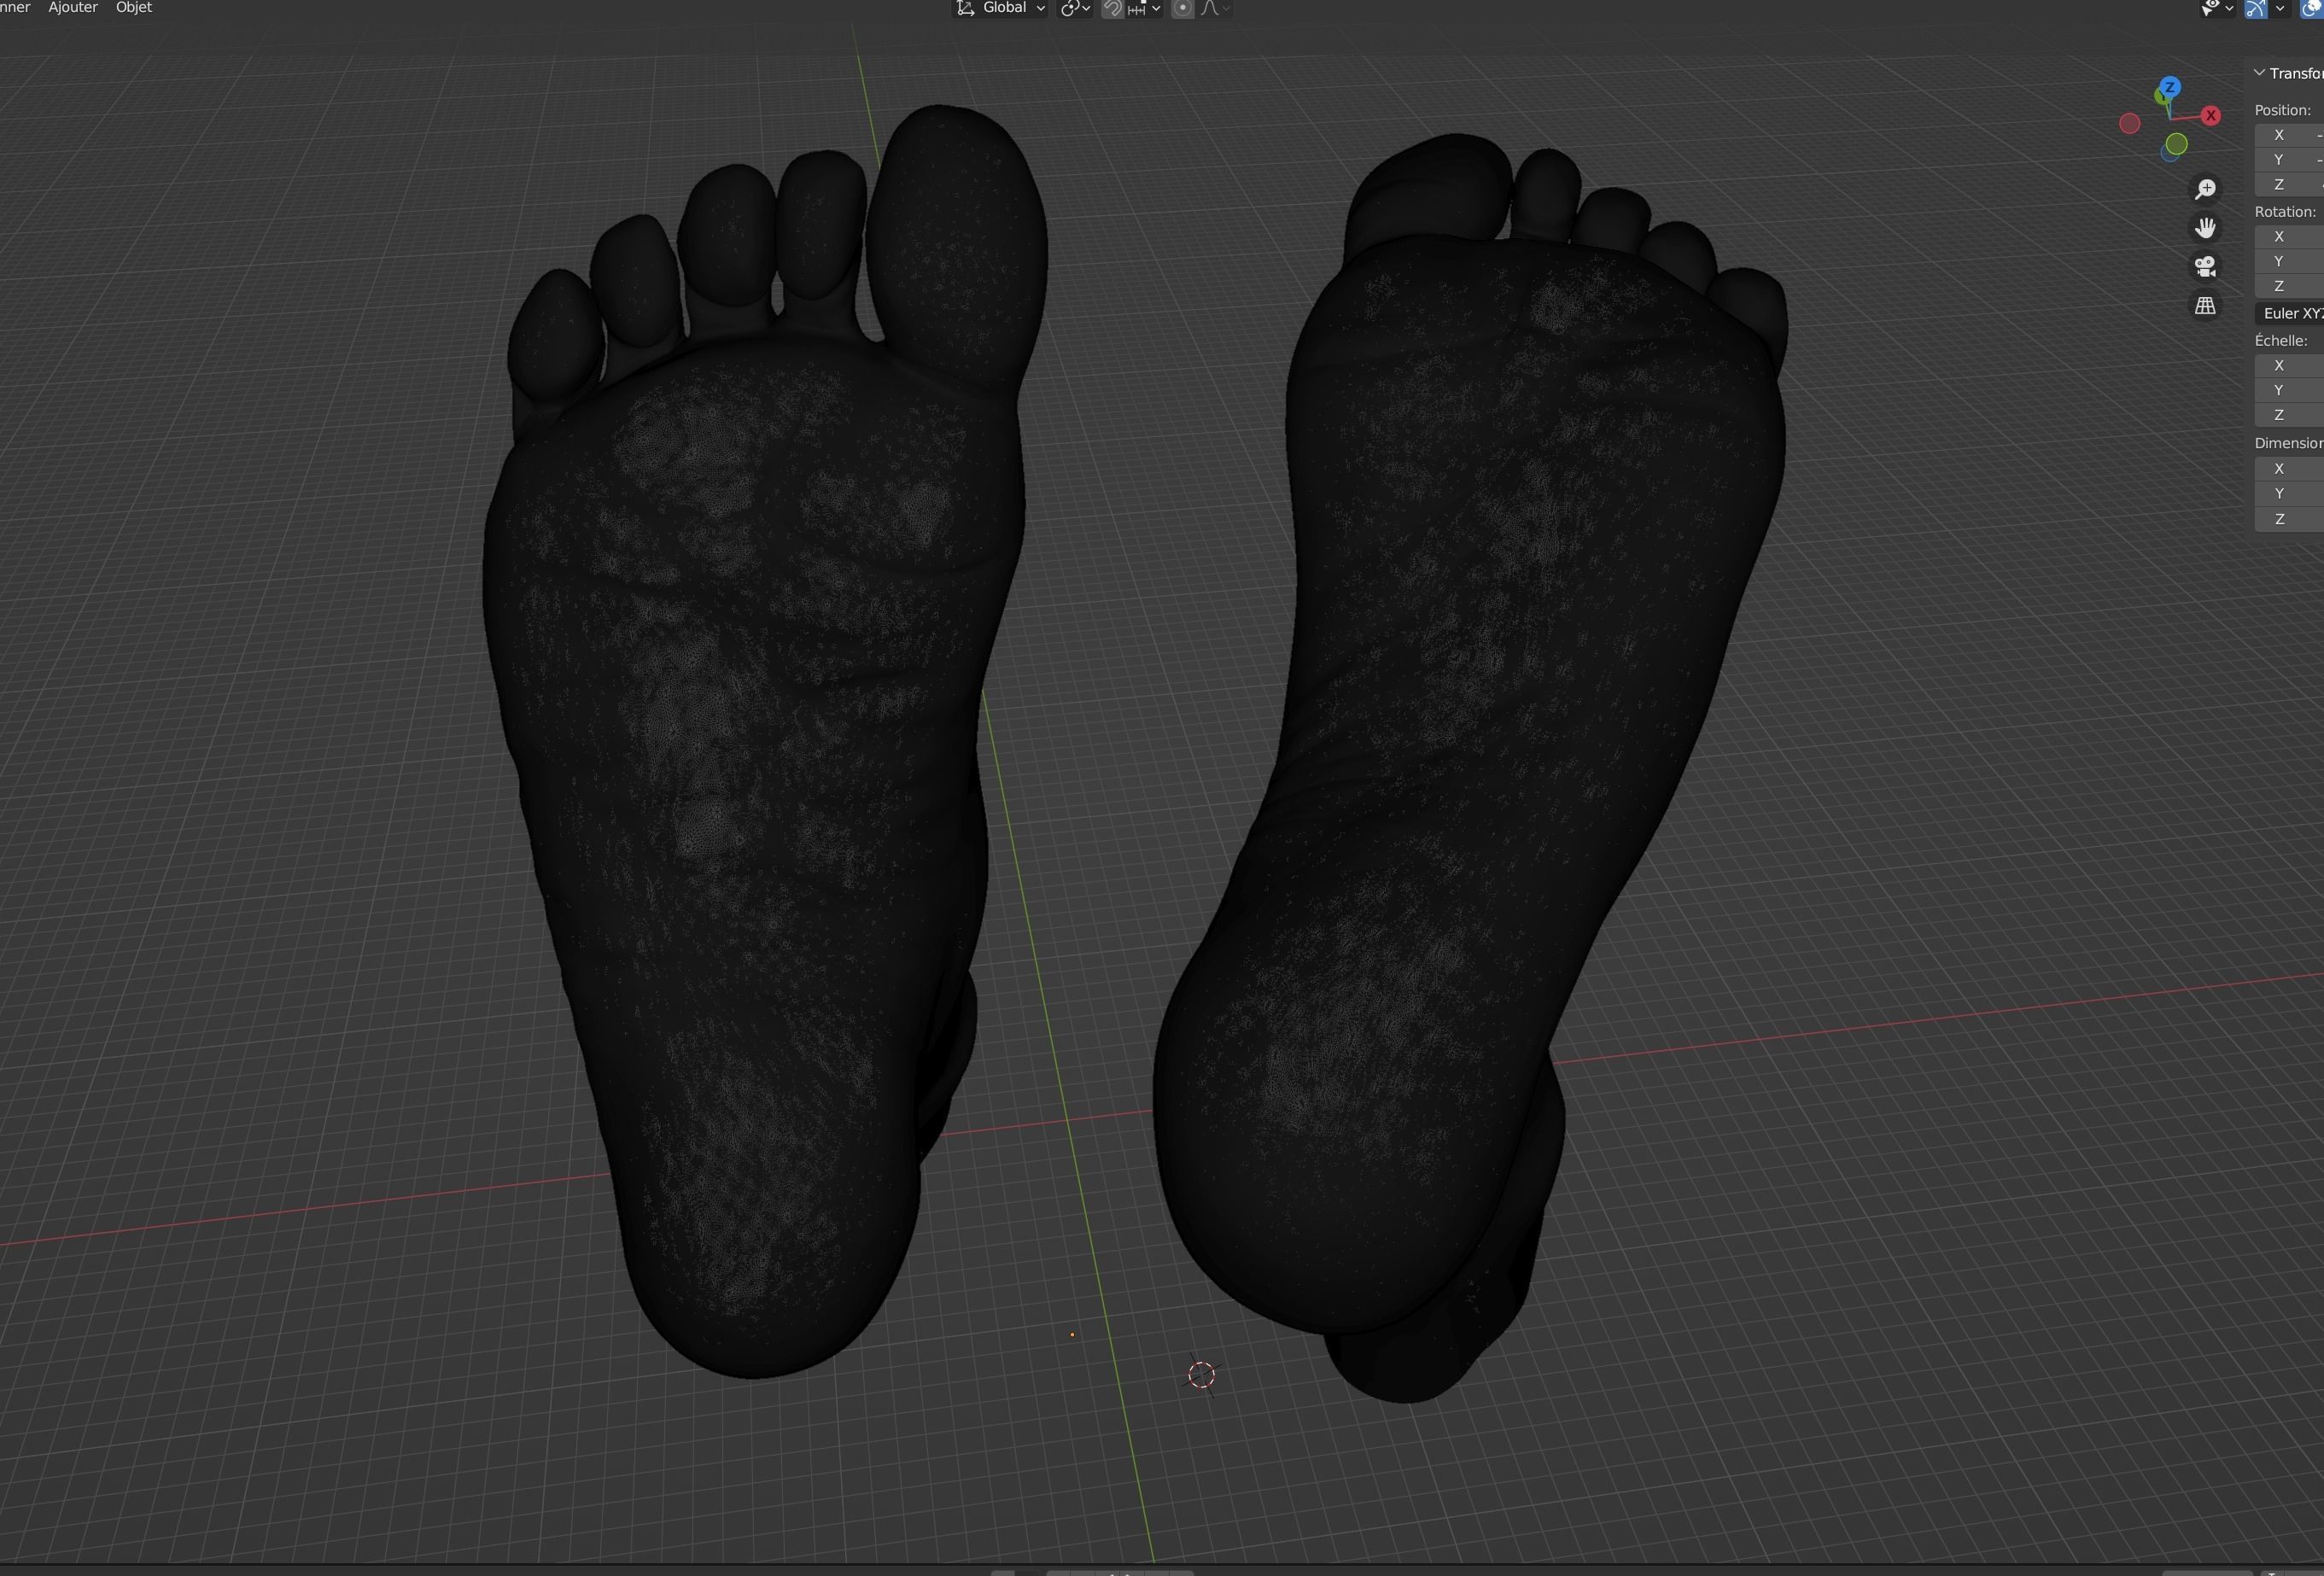This screenshot has width=2324, height=1576.
Task: Click the Position: label text
Action: point(2282,110)
